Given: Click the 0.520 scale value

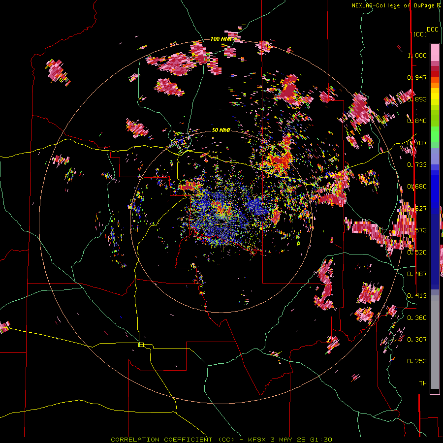Looking at the screenshot, I should pos(417,253).
